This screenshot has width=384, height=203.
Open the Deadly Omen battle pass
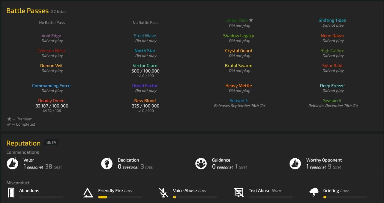coord(51,101)
